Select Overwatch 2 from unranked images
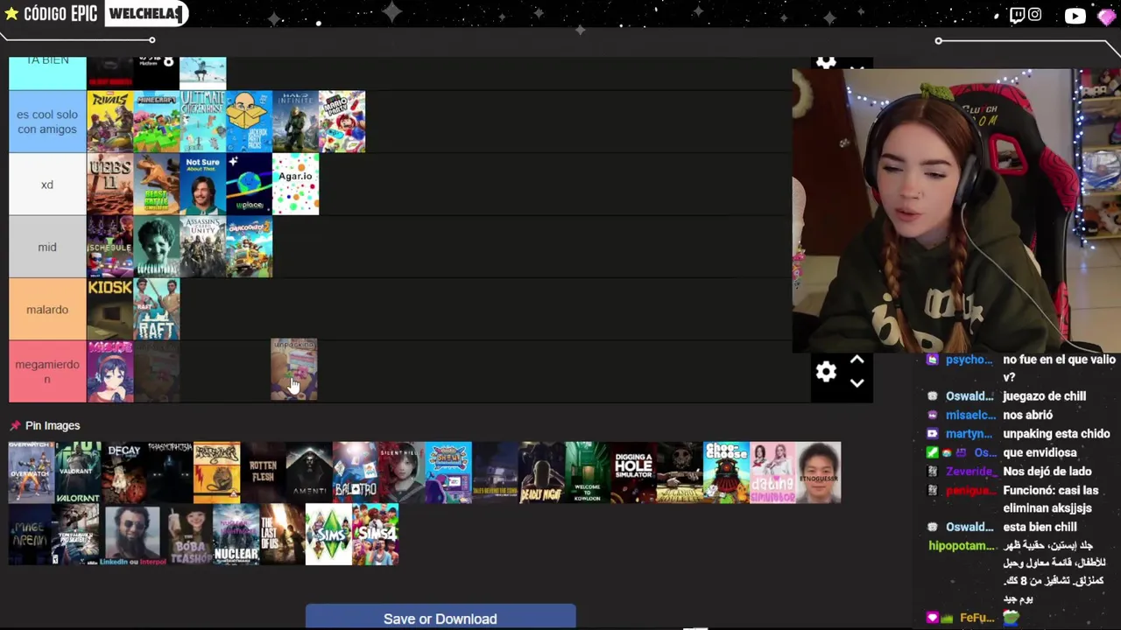 tap(32, 472)
